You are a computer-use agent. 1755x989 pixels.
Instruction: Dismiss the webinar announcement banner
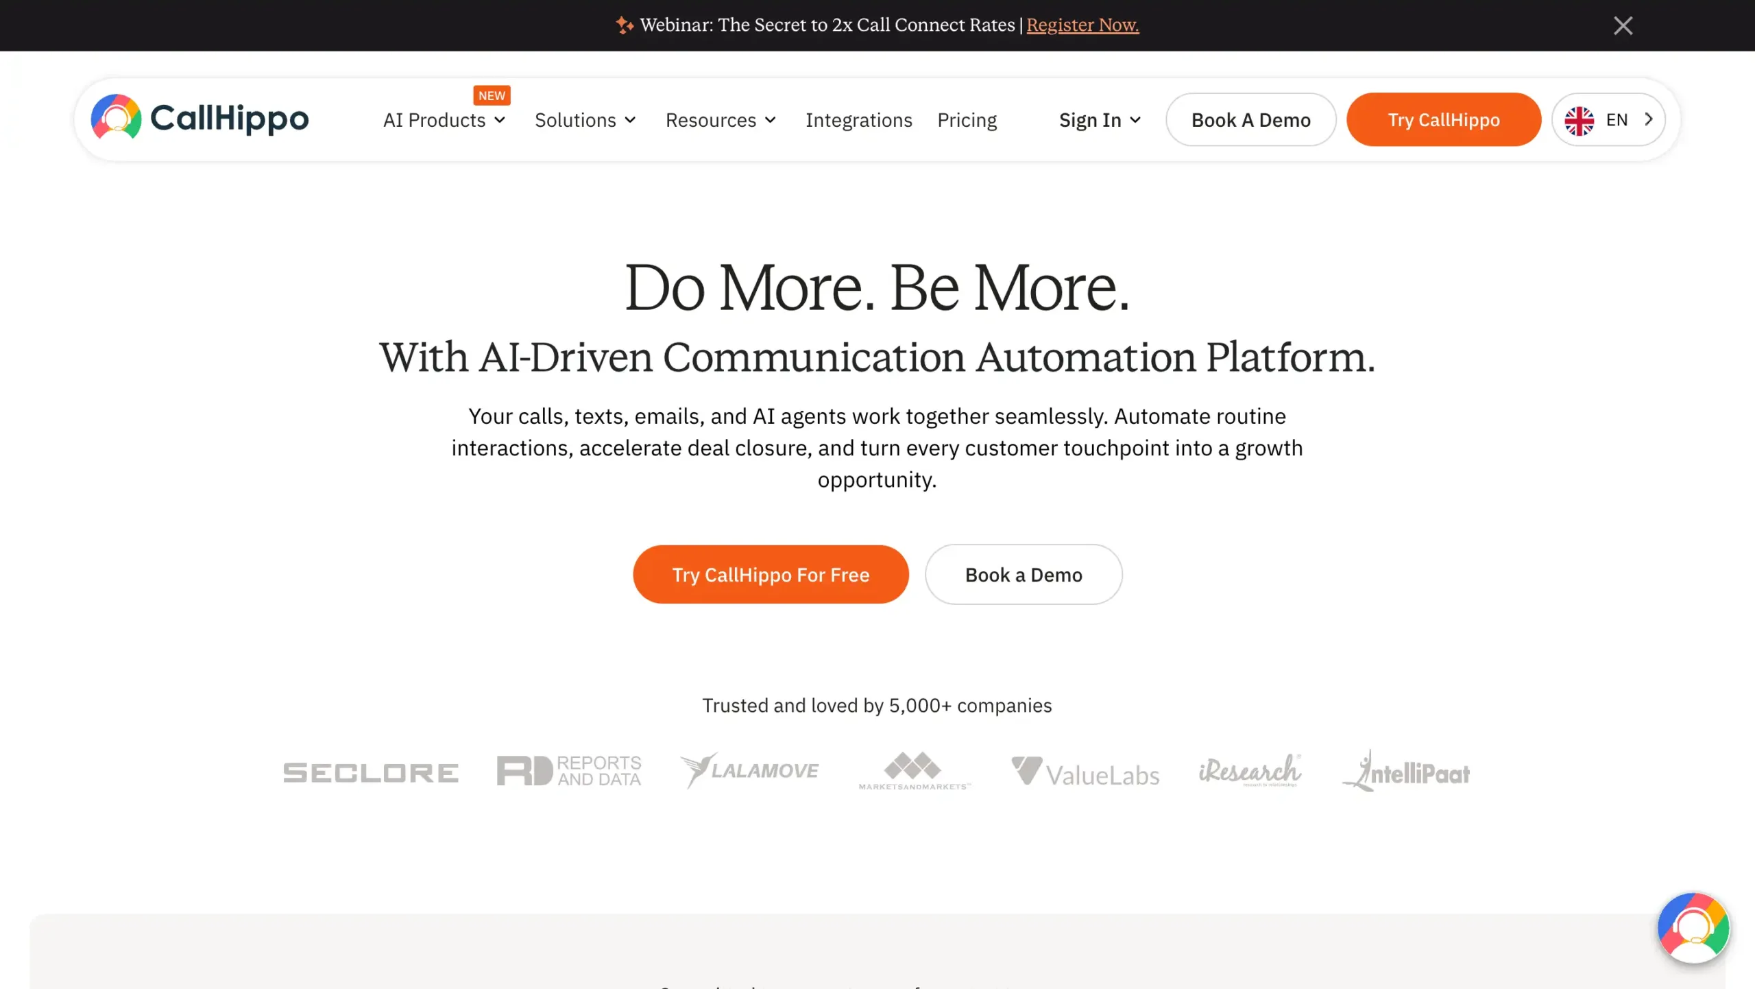pos(1623,25)
